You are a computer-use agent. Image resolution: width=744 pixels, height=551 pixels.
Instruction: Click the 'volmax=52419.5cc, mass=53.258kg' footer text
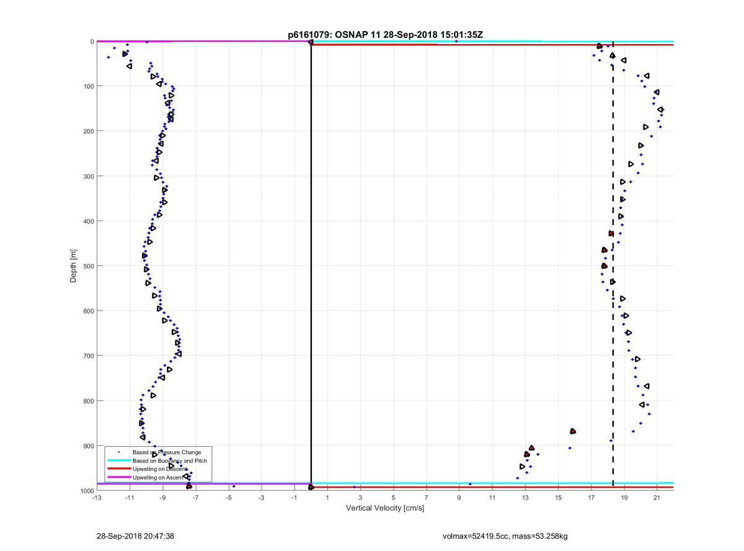(505, 536)
